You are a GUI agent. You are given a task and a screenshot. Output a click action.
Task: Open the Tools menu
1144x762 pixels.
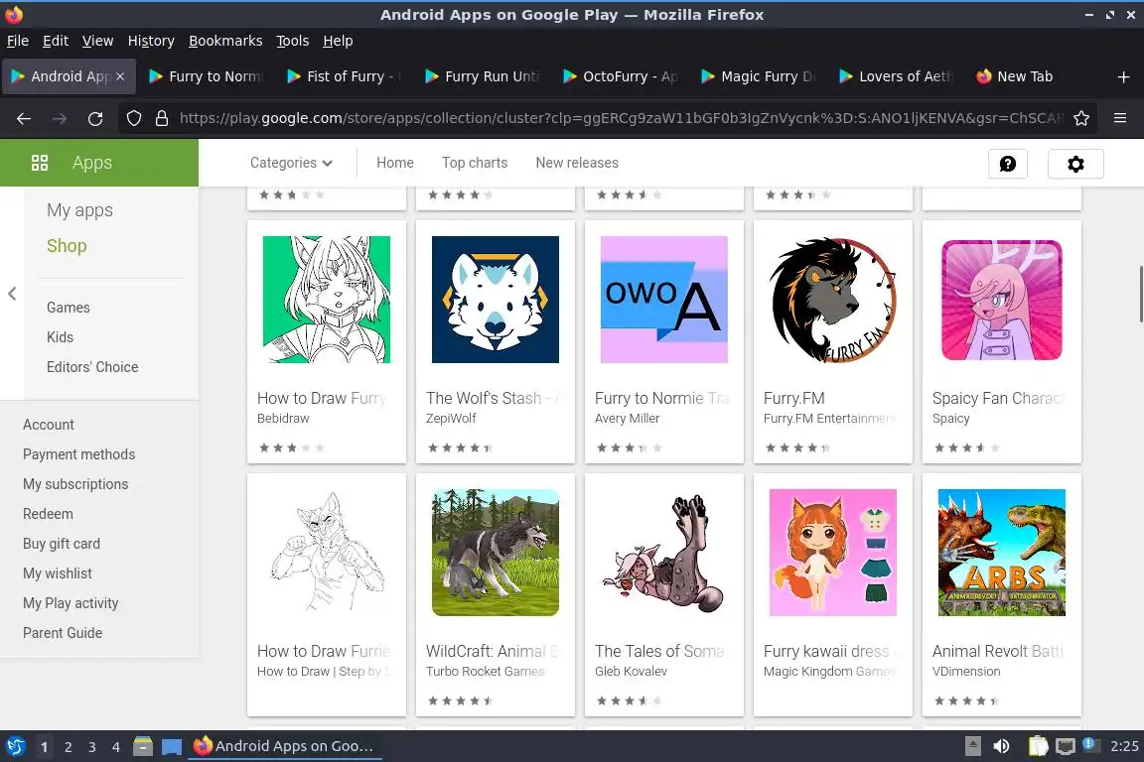point(293,41)
